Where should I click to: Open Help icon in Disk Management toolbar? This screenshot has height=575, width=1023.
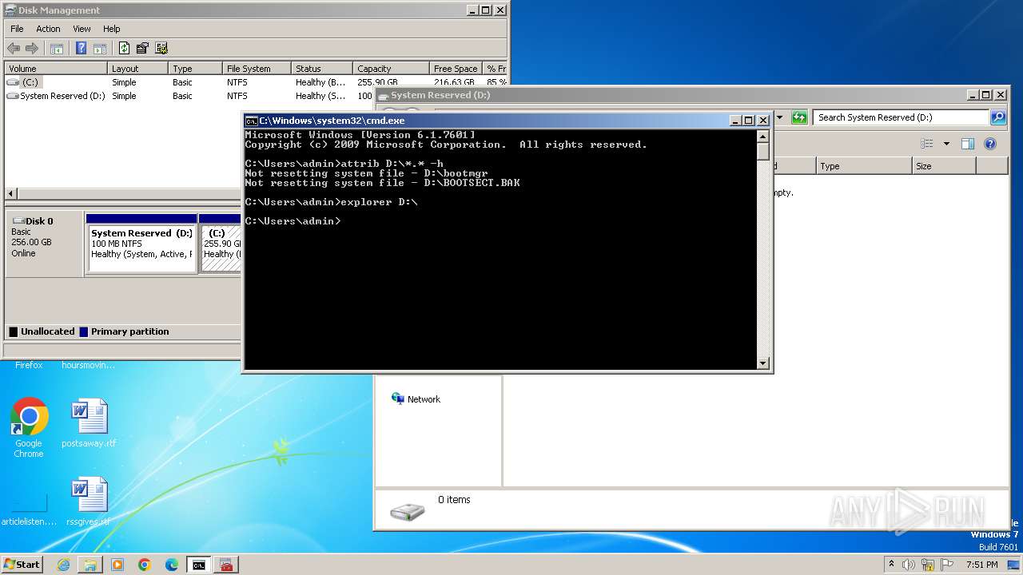point(81,49)
